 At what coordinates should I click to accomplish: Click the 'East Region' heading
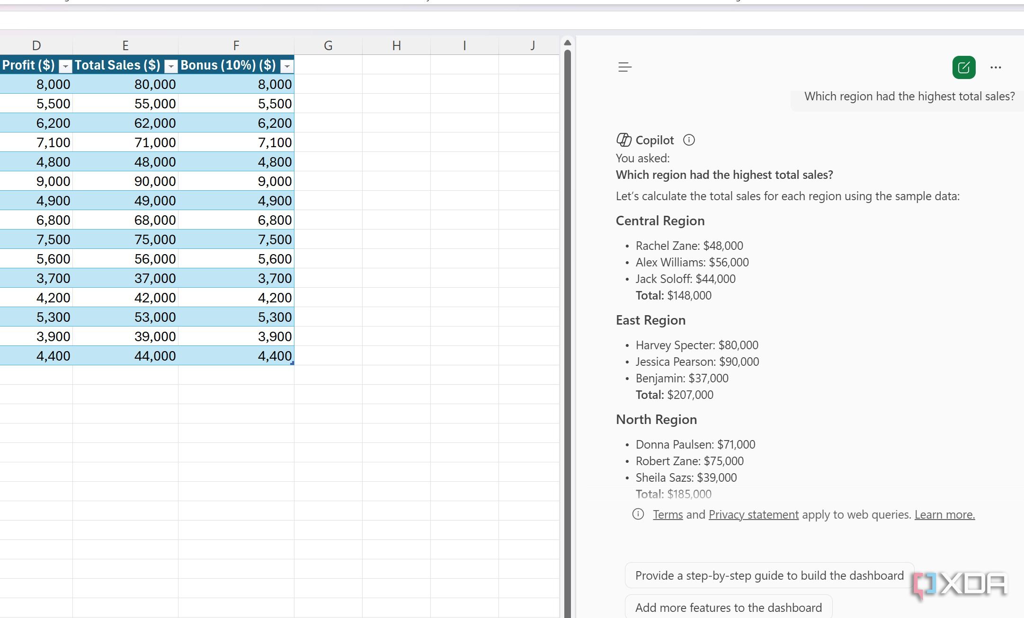coord(650,320)
